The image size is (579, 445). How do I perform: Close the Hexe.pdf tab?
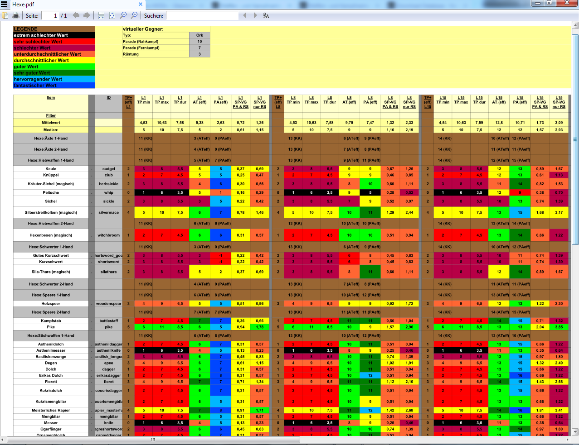(x=141, y=4)
